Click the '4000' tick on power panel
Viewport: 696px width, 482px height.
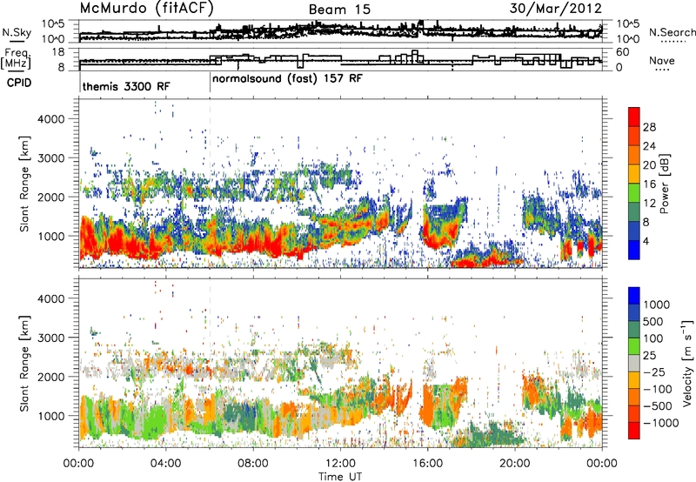click(x=50, y=119)
